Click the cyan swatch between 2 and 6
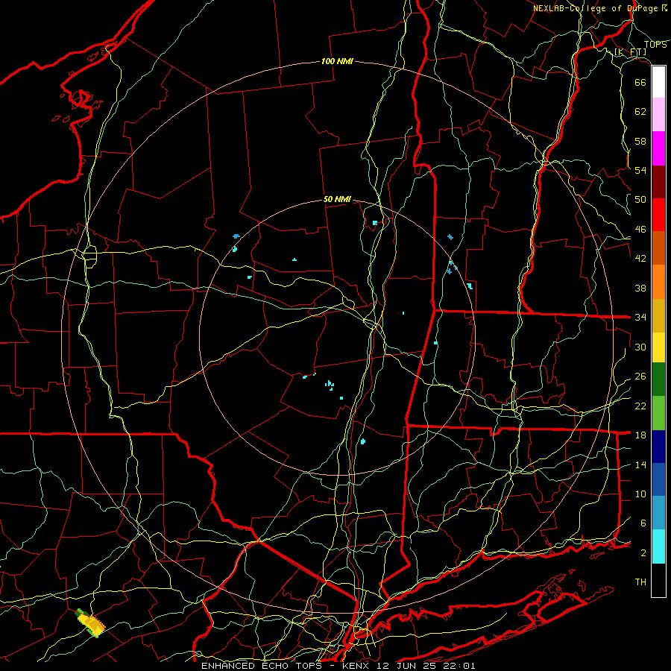The width and height of the screenshot is (671, 671). point(658,546)
